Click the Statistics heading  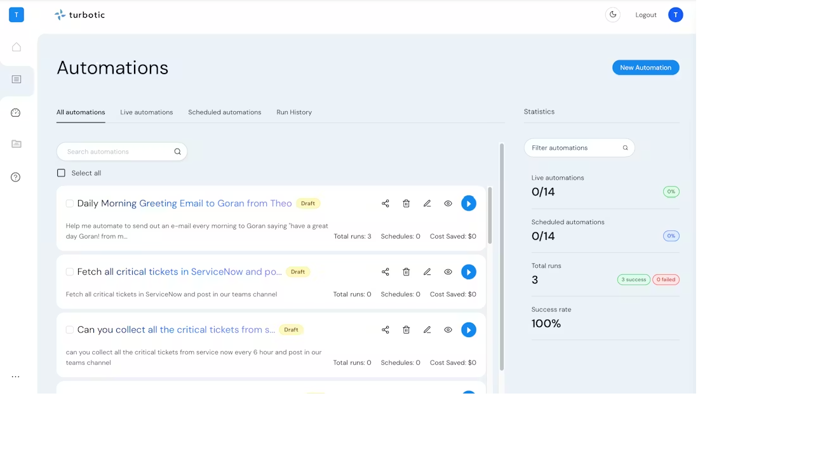(539, 112)
